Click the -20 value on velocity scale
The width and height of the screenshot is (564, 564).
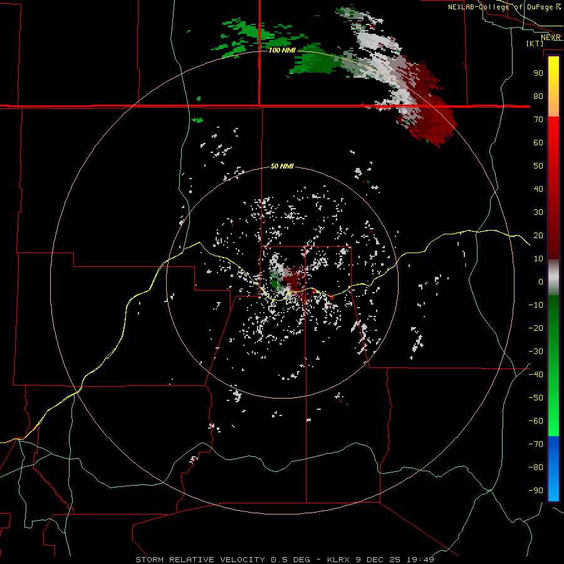tap(536, 328)
